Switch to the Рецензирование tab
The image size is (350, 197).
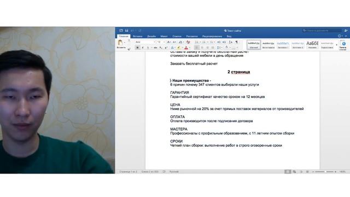click(212, 36)
